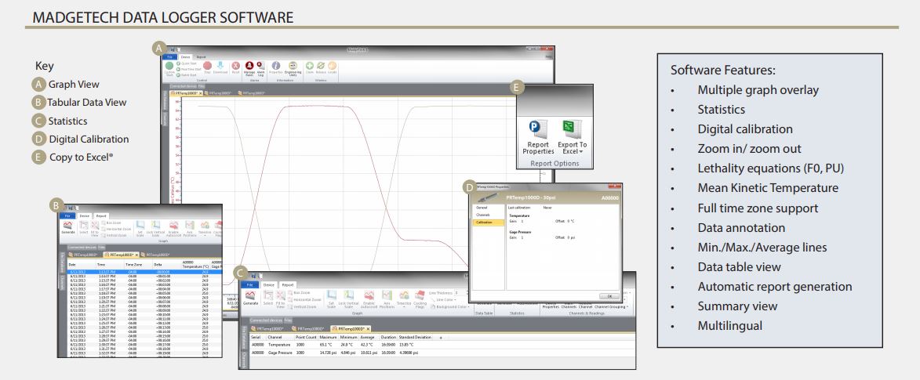Select Calibration in properties dialog sidebar
Screen dimensions: 920x380
tap(488, 223)
